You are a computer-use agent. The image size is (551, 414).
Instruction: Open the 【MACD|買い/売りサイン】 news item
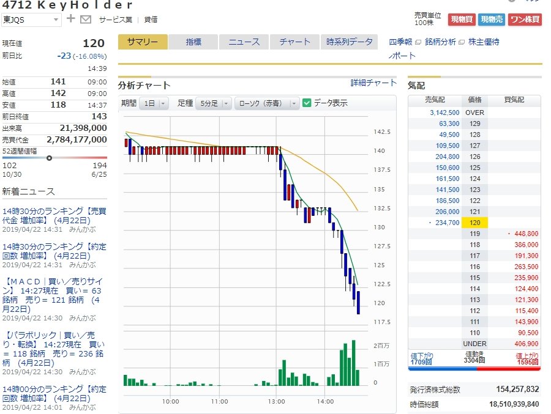53,295
